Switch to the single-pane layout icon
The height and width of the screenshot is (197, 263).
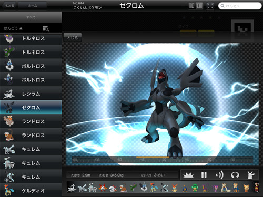coord(191,6)
